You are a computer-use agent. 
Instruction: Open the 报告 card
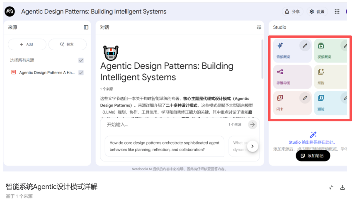click(x=330, y=77)
